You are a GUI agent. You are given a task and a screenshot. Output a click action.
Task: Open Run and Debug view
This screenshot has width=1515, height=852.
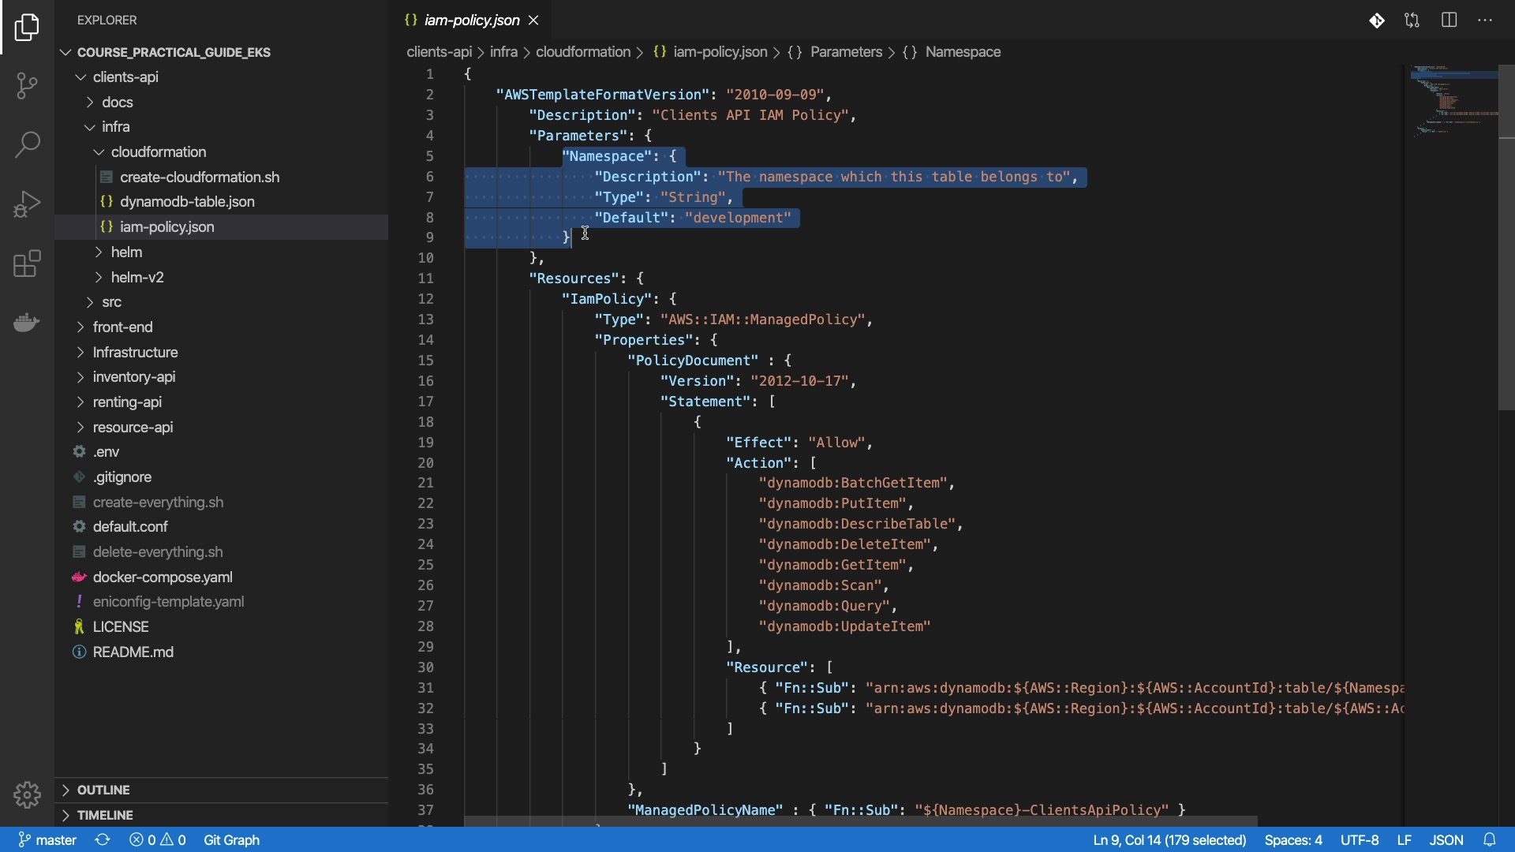click(x=27, y=204)
